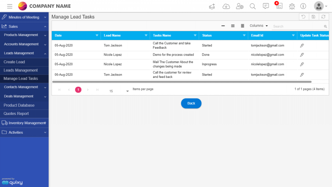The height and width of the screenshot is (187, 332).
Task: Select the compact row density icon
Action: coord(223,26)
